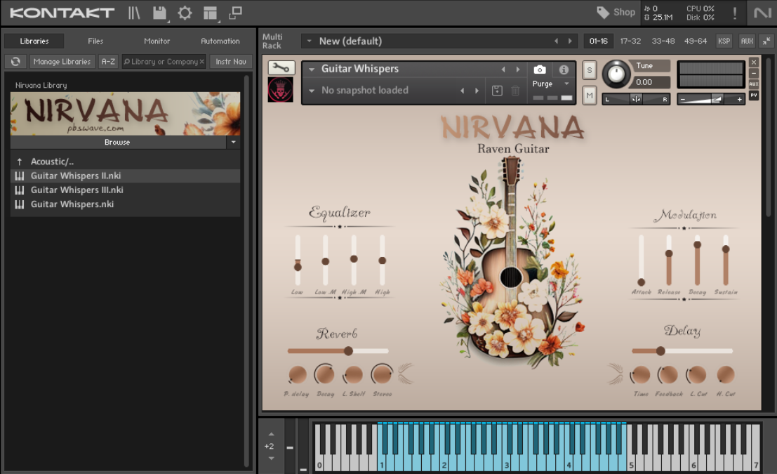The width and height of the screenshot is (777, 474).
Task: Open Kontakt settings gear icon
Action: pos(185,13)
